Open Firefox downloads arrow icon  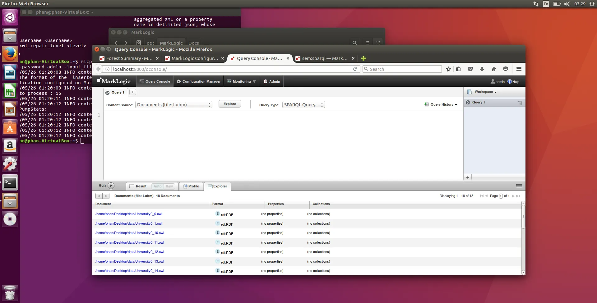coord(482,69)
